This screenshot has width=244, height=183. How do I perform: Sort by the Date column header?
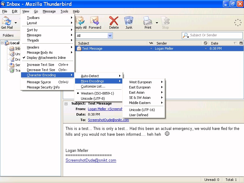coord(223,43)
